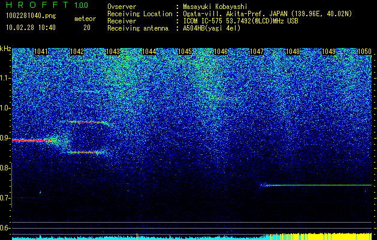Screen dimensions: 377x240
Task: Click the echo trace near 0.85 kHz at 1042
Action: point(84,152)
